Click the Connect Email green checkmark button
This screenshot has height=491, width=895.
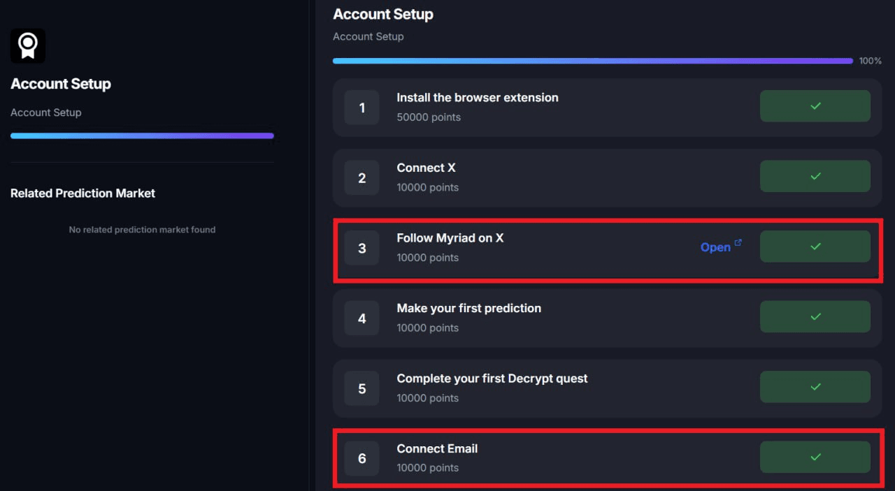[x=815, y=457]
